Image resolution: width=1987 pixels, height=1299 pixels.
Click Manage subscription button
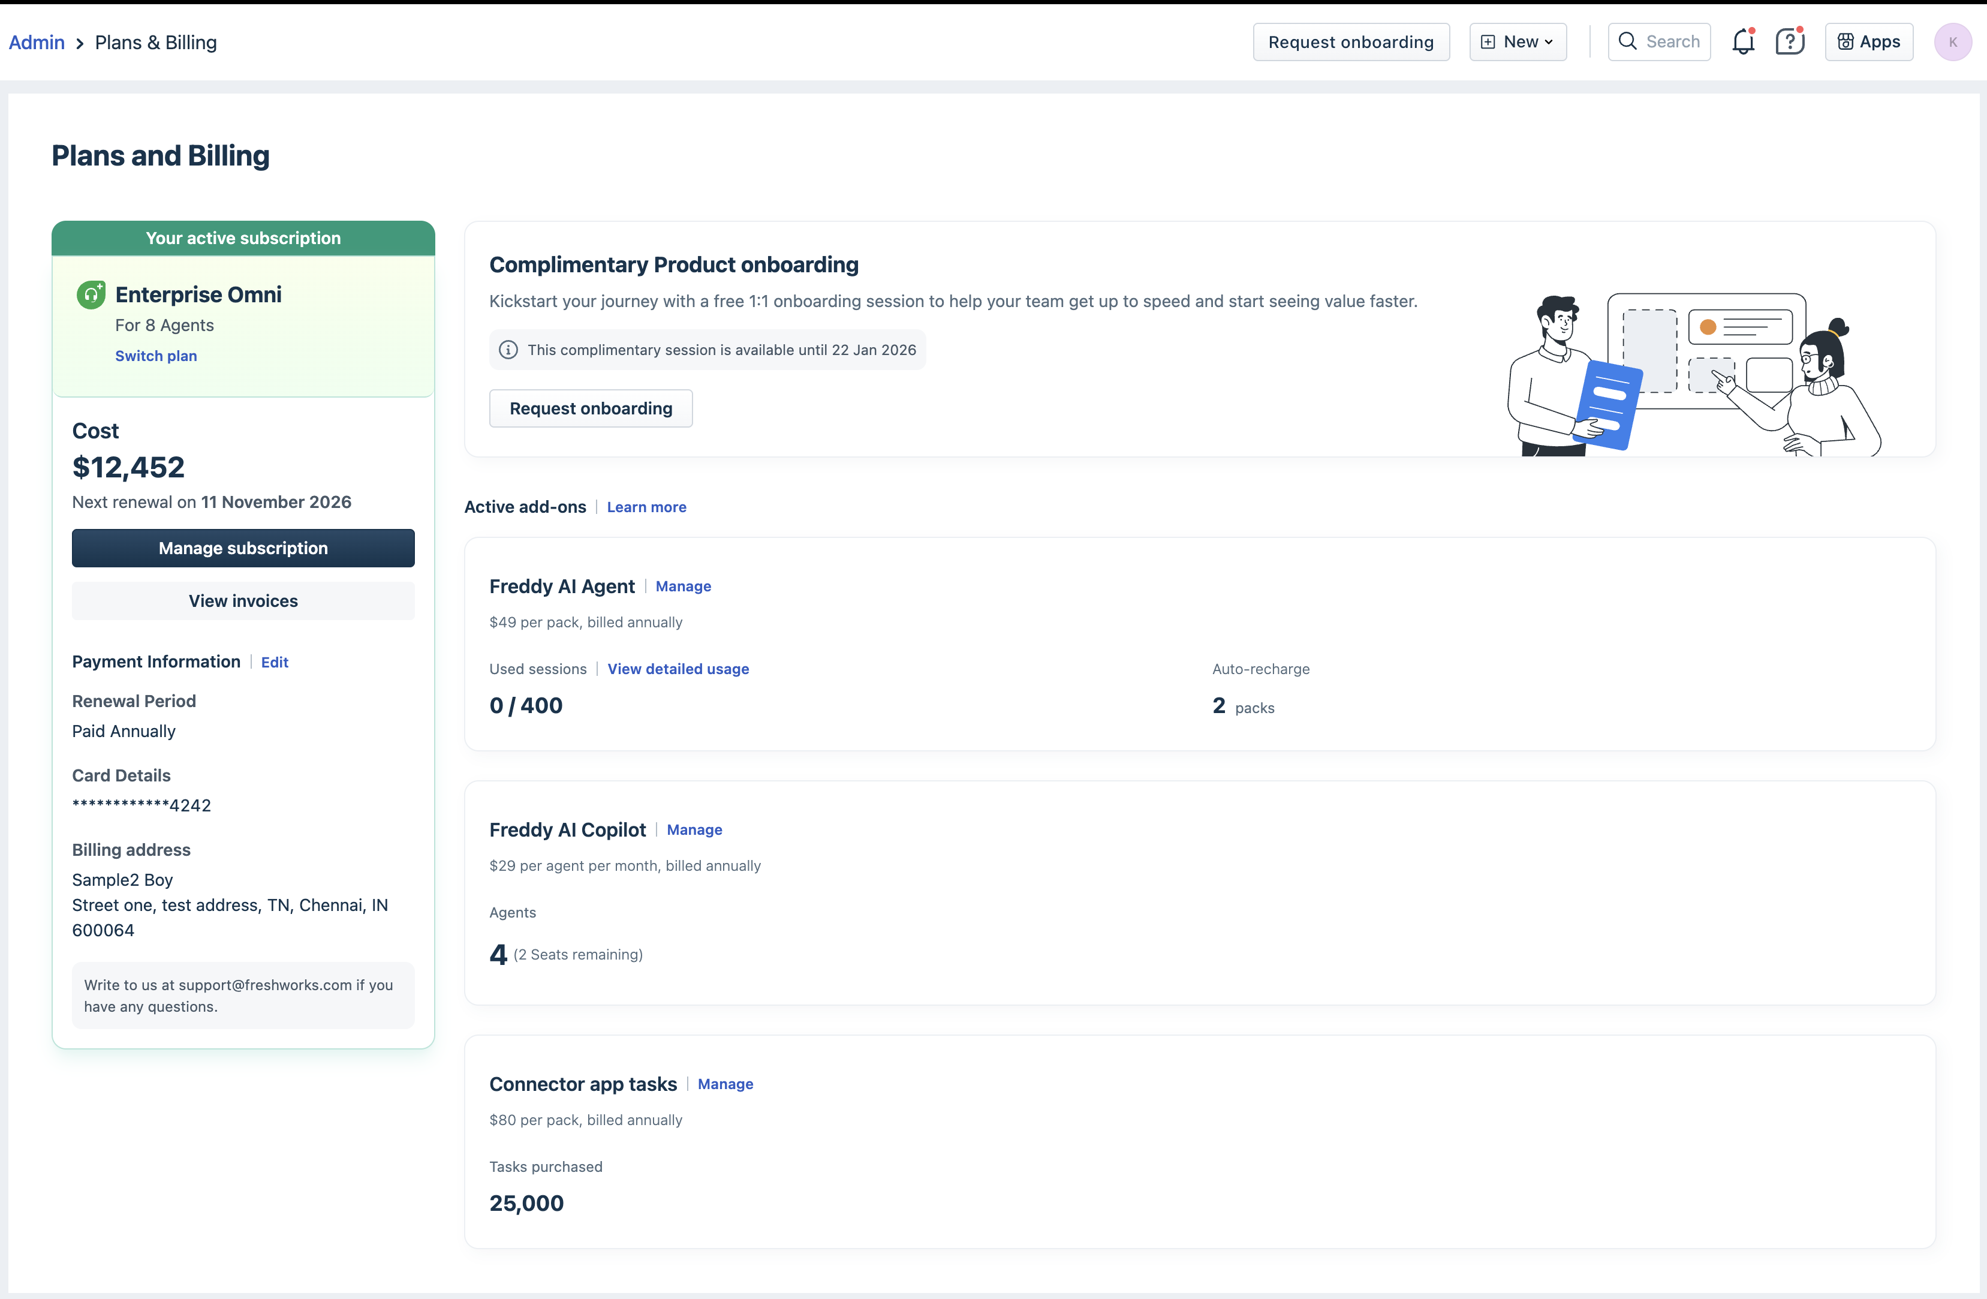click(x=243, y=548)
